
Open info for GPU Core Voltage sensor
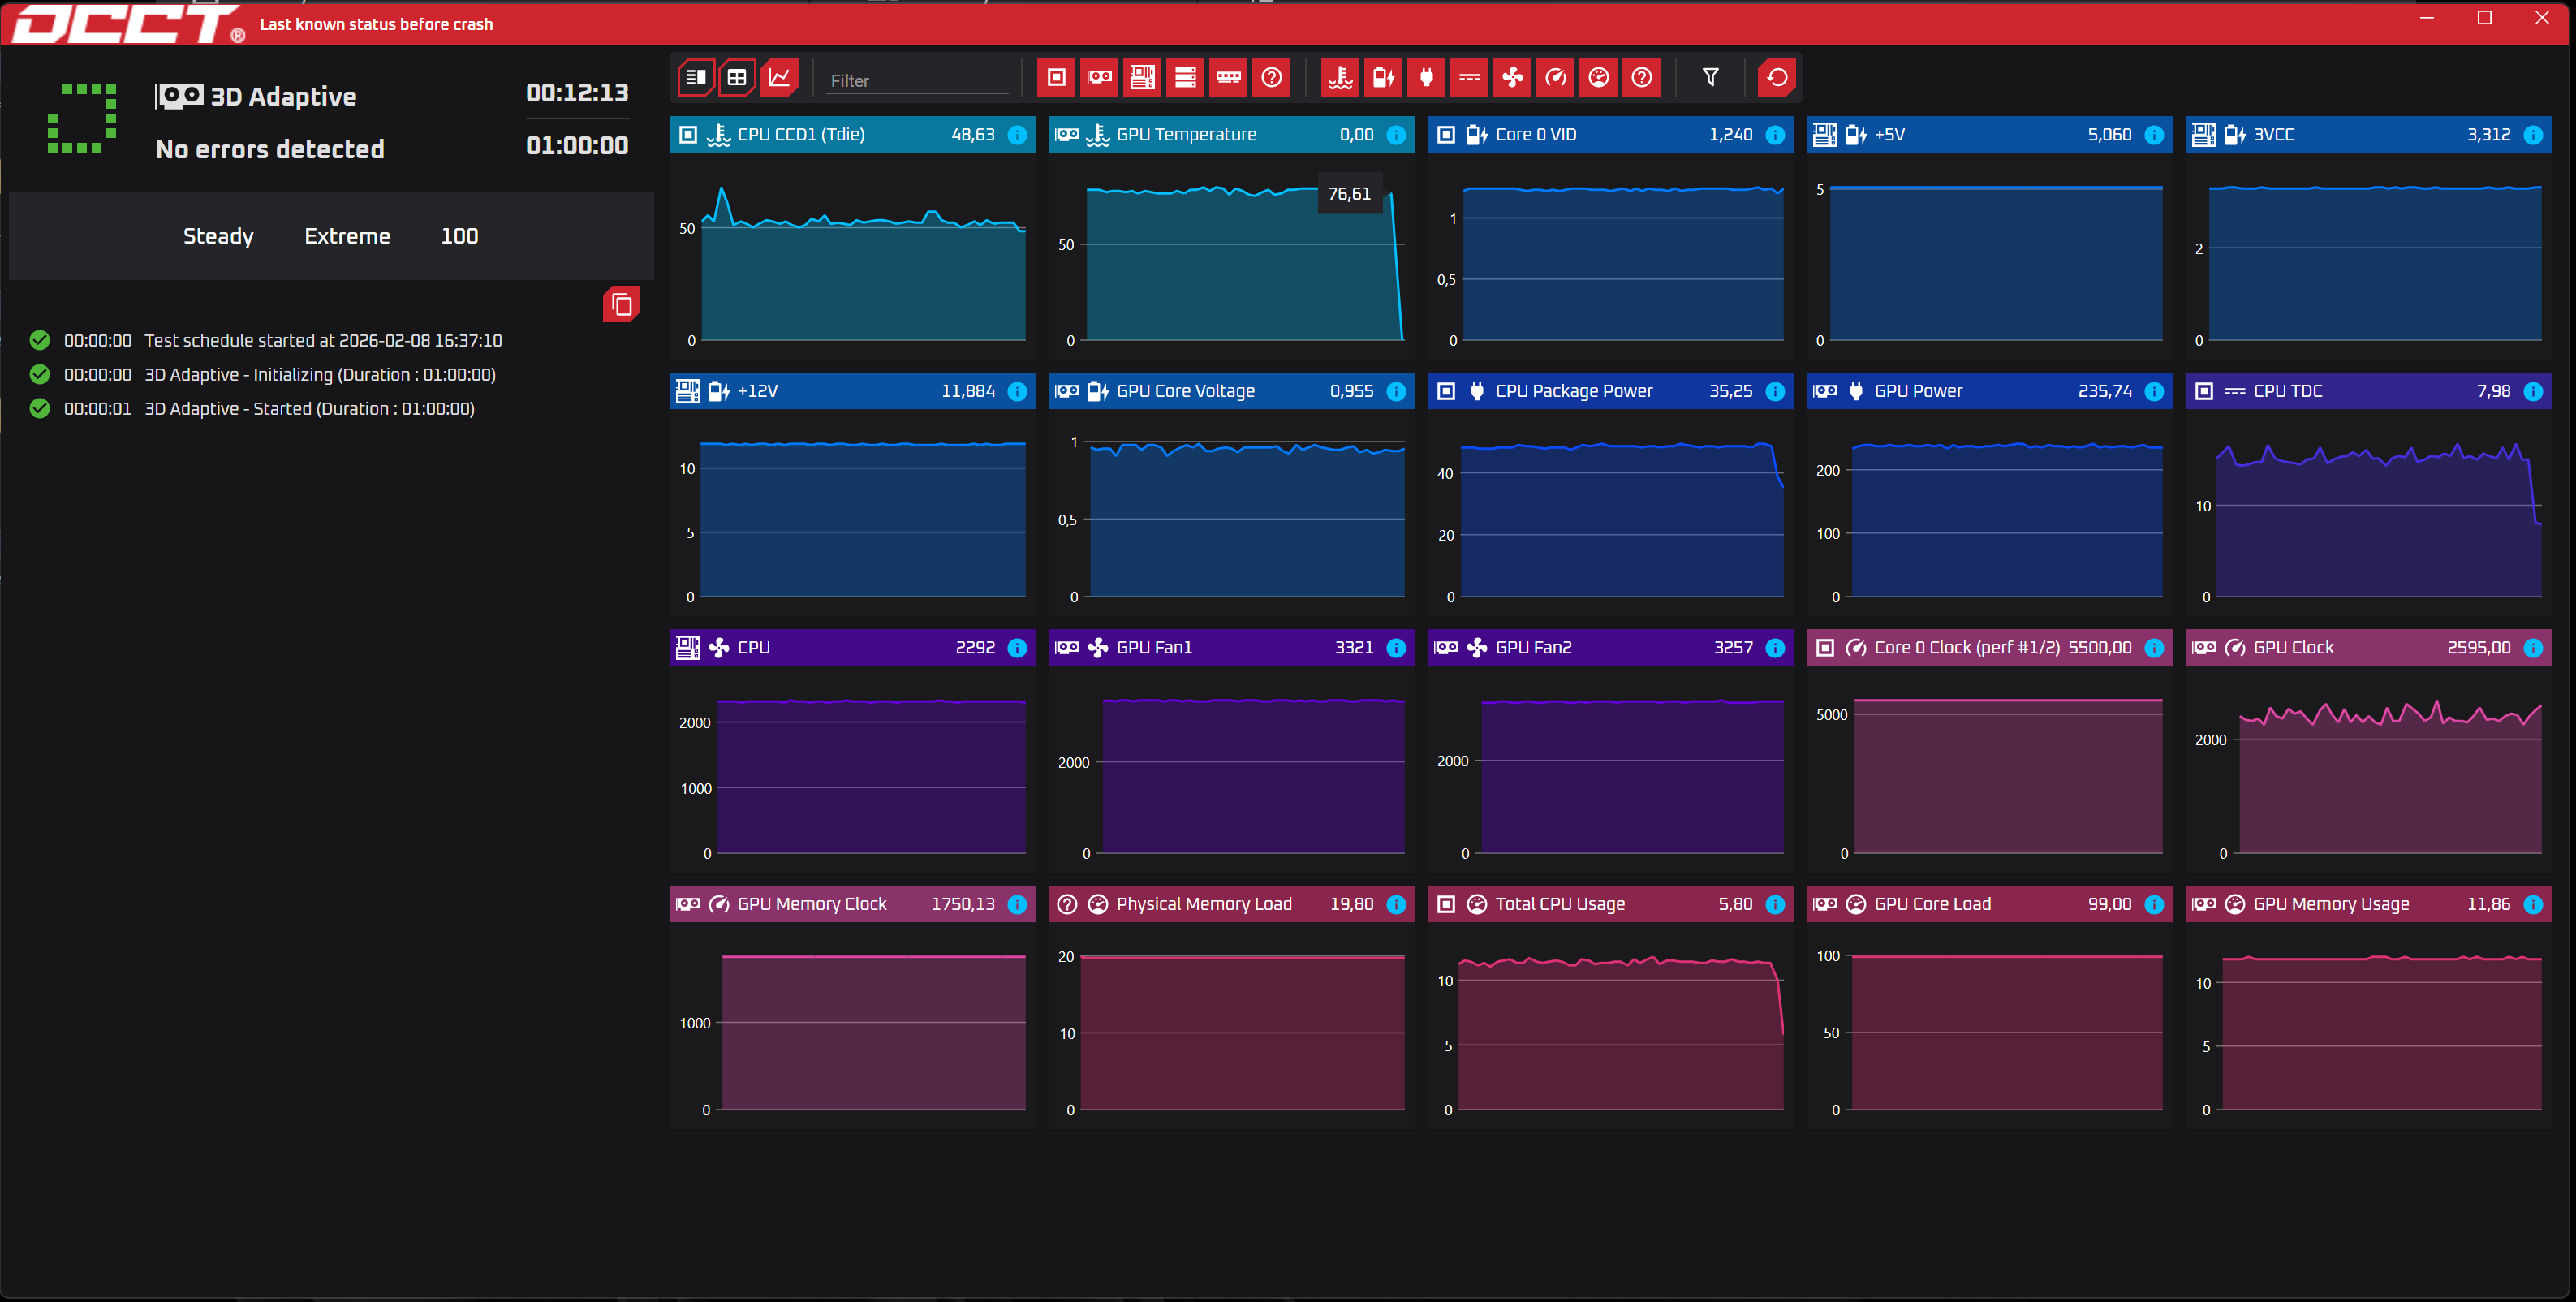pos(1396,392)
